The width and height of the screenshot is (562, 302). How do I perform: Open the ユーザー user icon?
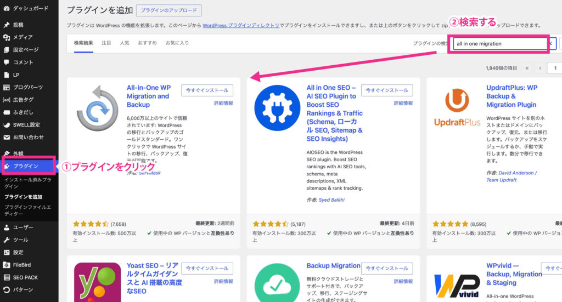[7, 227]
